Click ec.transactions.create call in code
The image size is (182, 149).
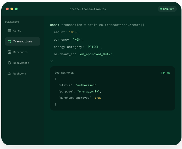pyautogui.click(x=122, y=25)
